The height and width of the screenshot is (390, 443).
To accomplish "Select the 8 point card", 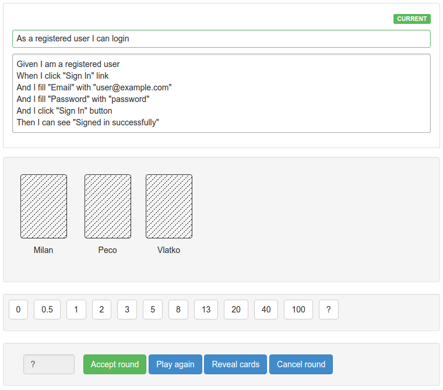I will (178, 310).
